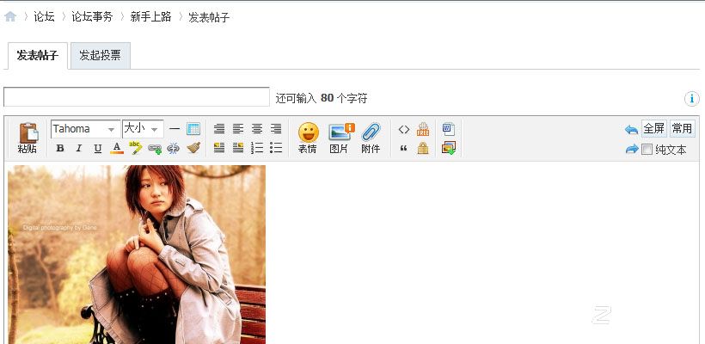Focus the post title input field

pyautogui.click(x=137, y=97)
